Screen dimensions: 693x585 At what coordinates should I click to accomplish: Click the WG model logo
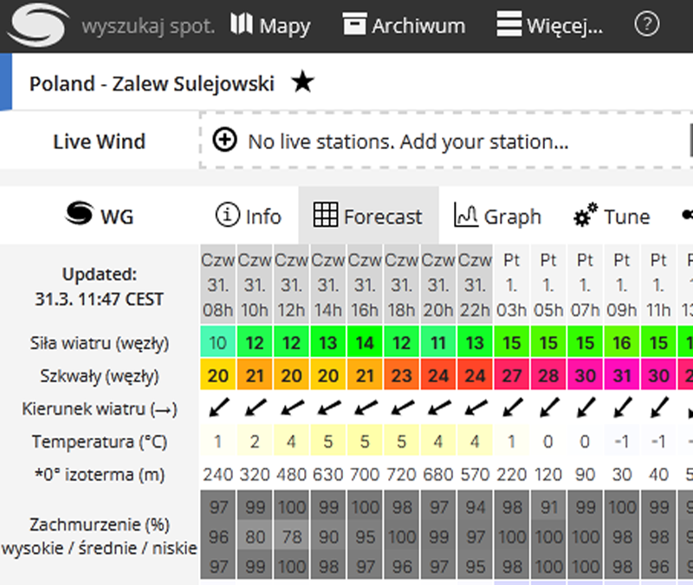100,214
